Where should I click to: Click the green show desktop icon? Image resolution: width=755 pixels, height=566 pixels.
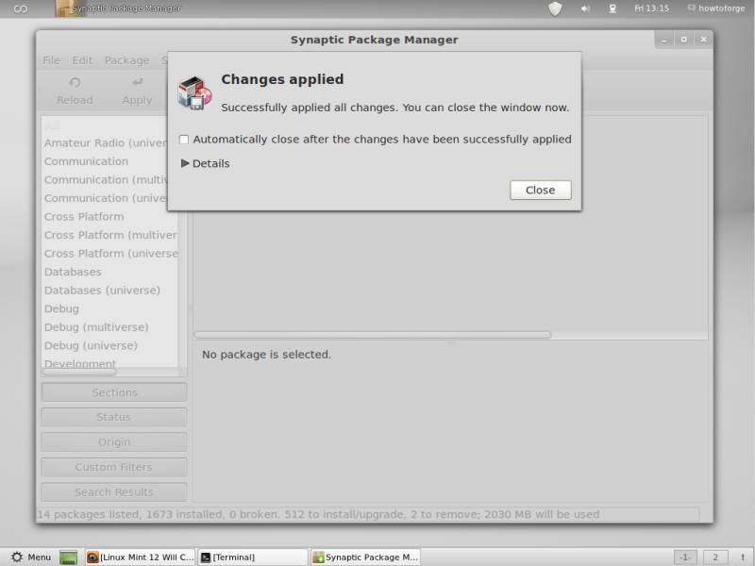click(x=68, y=558)
